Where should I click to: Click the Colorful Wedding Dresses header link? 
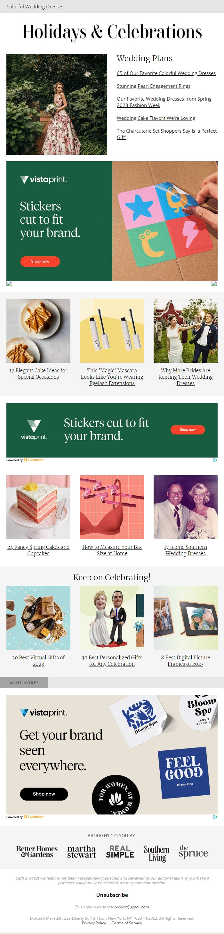[x=34, y=6]
